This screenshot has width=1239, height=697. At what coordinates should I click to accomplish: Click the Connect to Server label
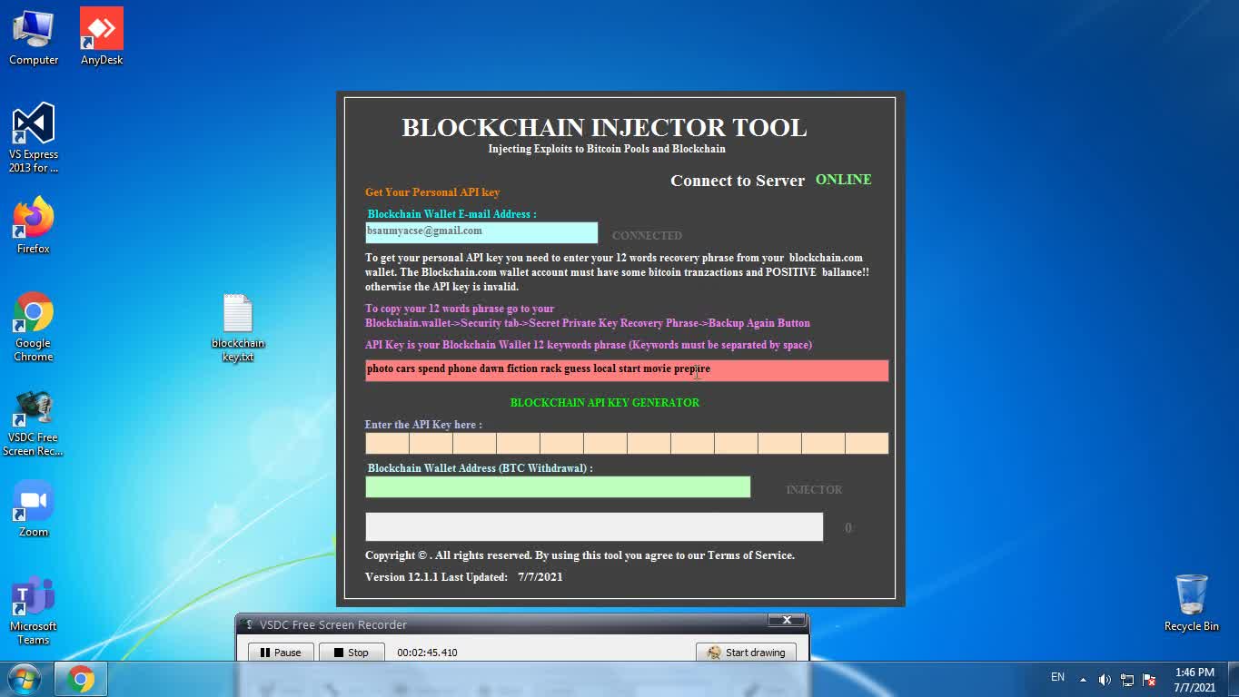pos(738,181)
